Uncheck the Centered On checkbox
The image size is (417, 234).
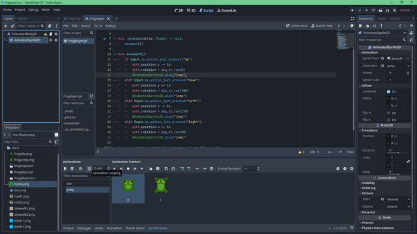click(388, 92)
